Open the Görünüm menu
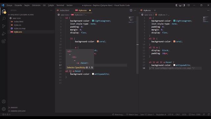 (36, 5)
